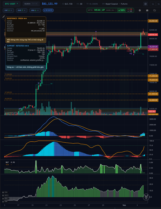Switch to the 1m timeframe
161x209 pixels.
pyautogui.click(x=153, y=4)
